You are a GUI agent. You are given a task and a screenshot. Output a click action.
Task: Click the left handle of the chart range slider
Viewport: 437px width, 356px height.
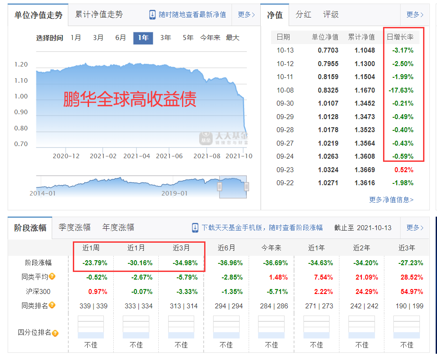[x=220, y=187]
